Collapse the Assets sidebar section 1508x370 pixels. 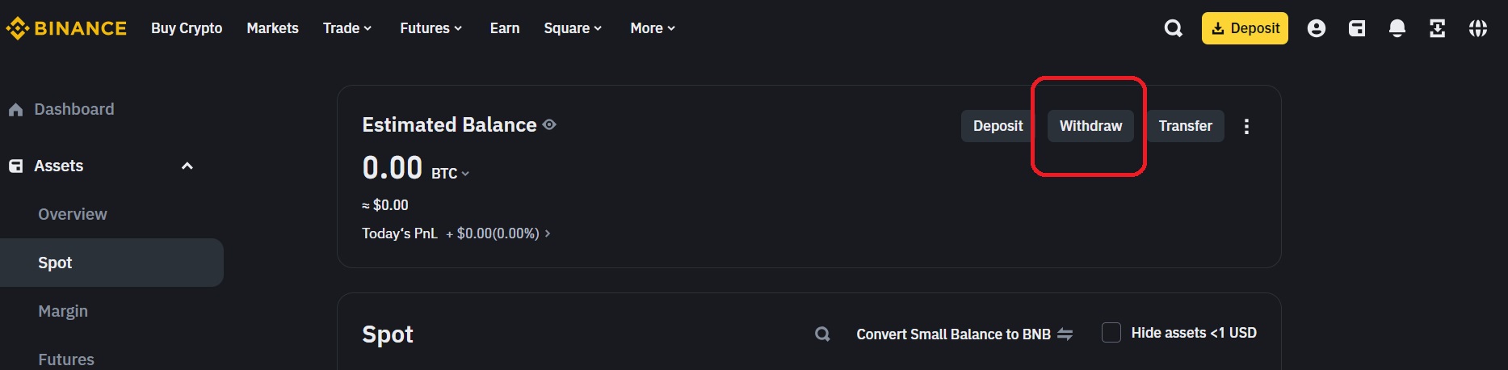click(x=187, y=166)
